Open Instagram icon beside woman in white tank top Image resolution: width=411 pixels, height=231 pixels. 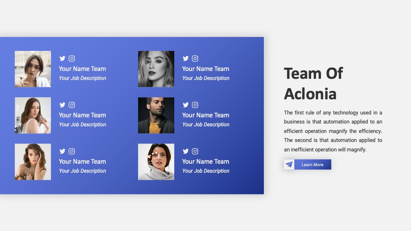(x=72, y=105)
